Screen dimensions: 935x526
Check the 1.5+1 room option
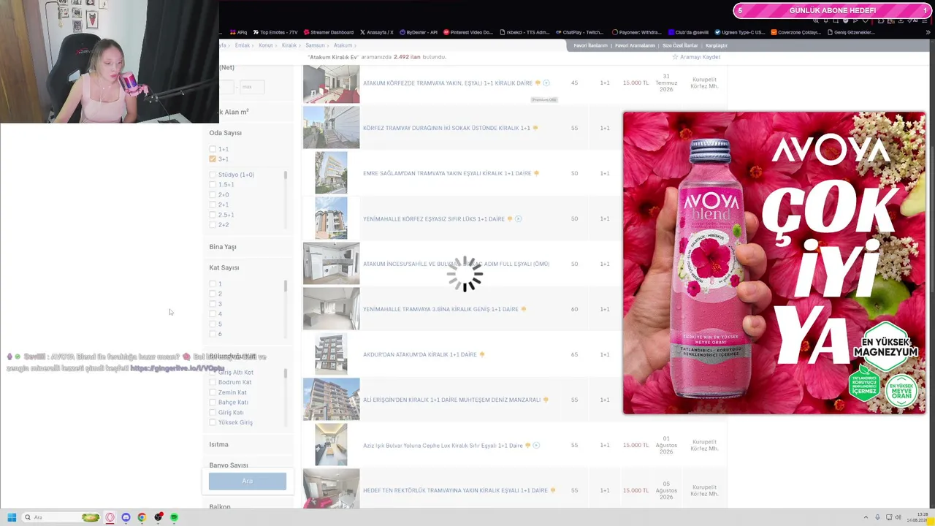pos(213,185)
